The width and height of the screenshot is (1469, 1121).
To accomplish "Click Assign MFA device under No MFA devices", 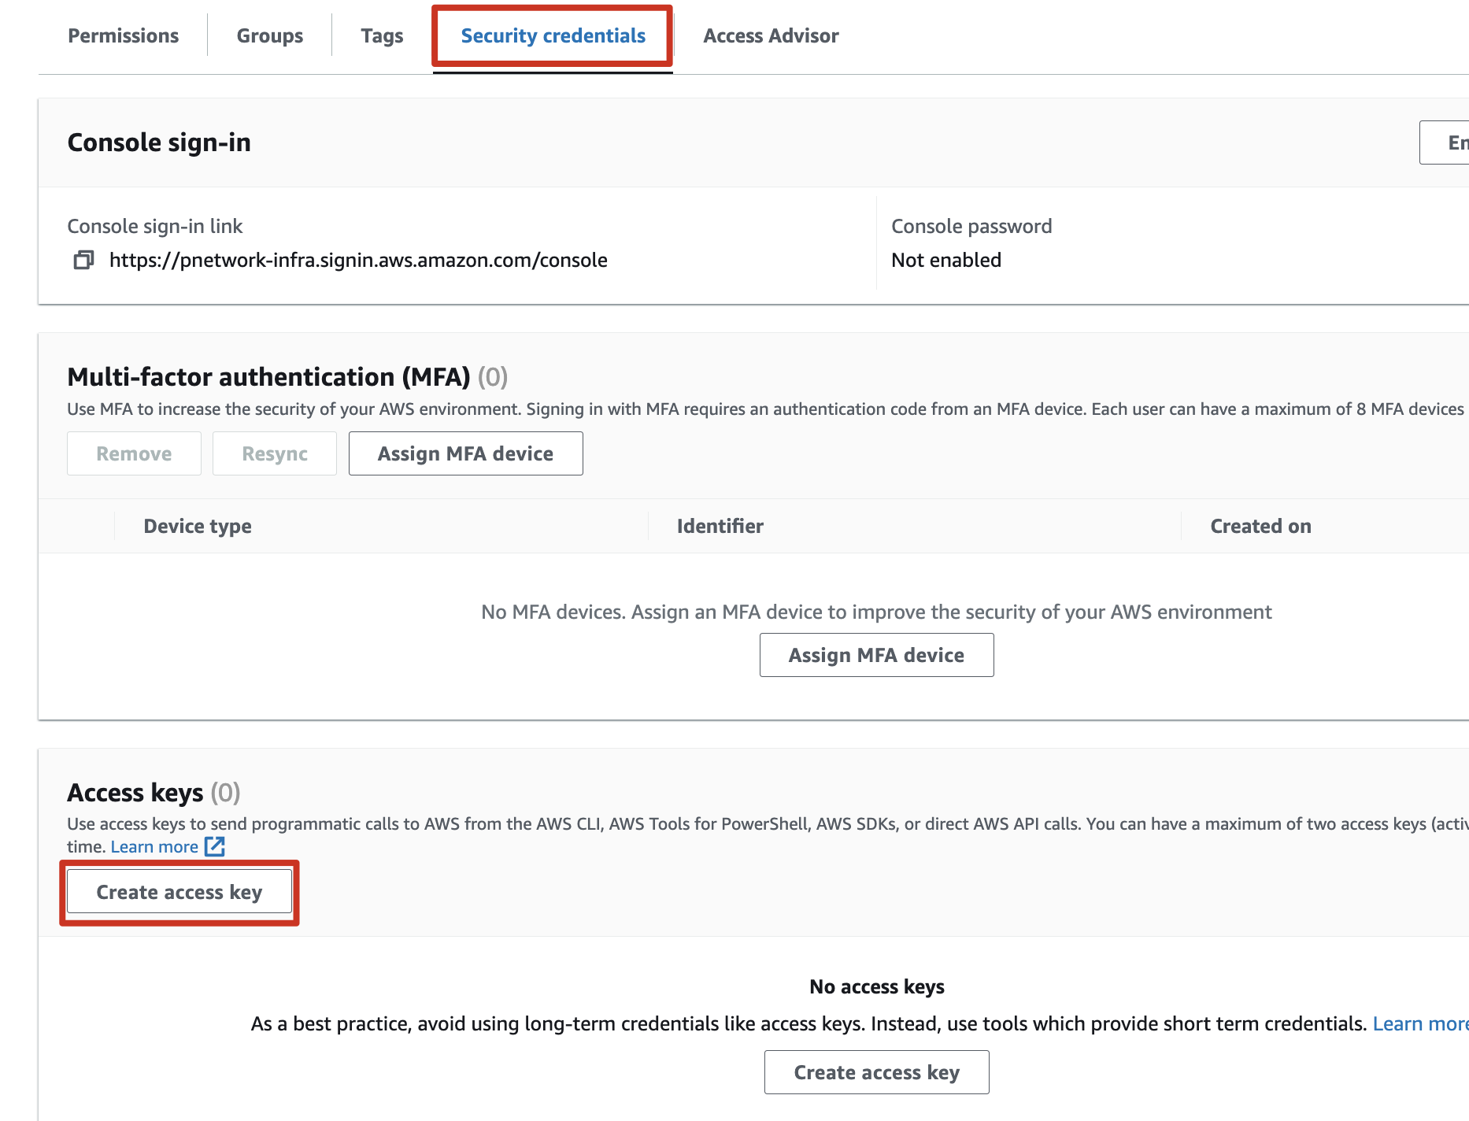I will (876, 655).
